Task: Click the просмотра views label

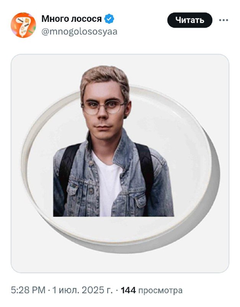Action: click(160, 290)
